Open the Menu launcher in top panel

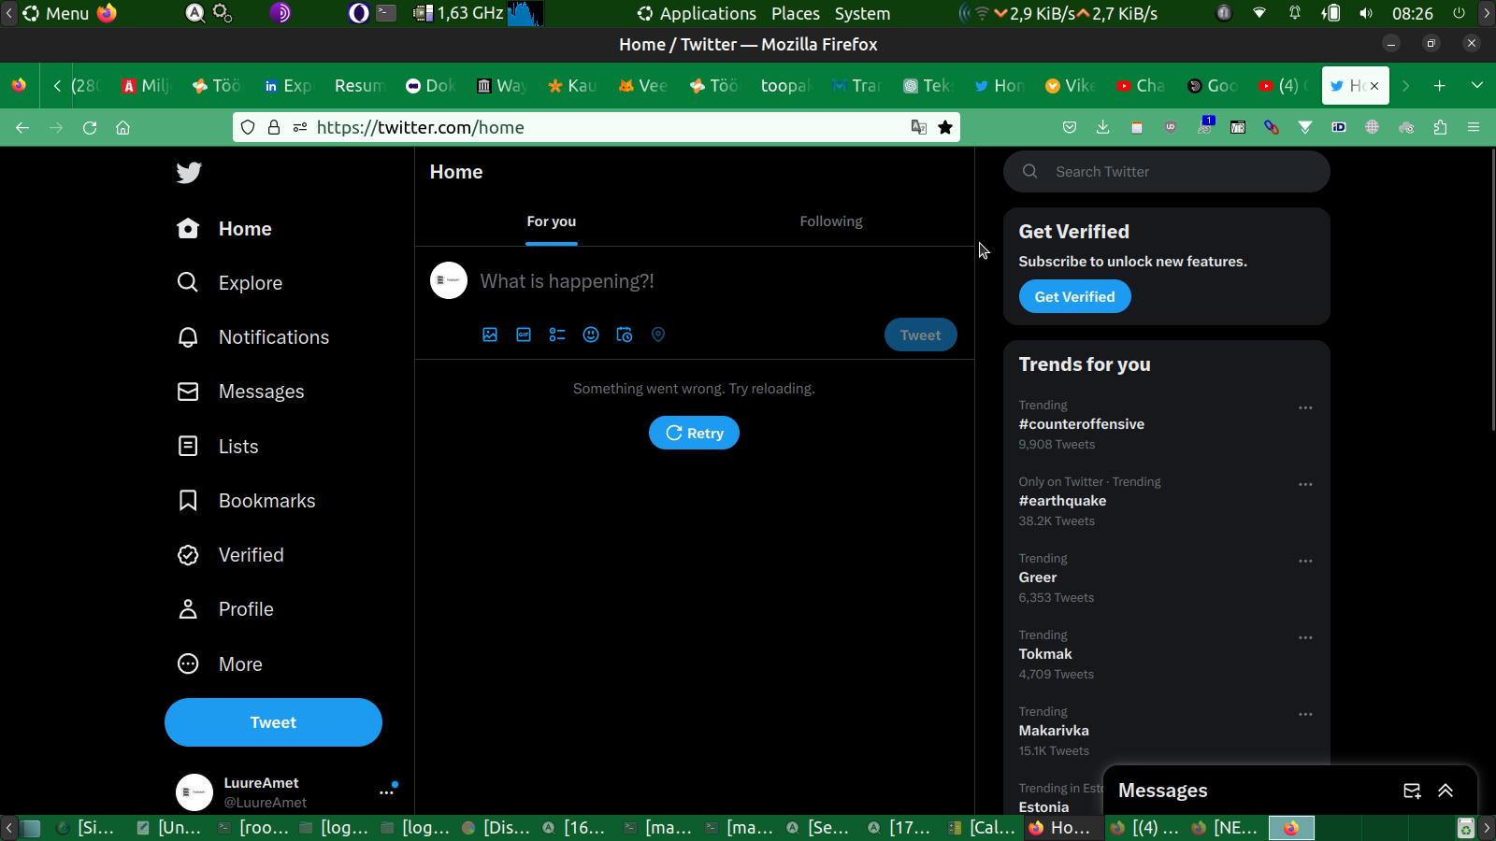tap(56, 13)
